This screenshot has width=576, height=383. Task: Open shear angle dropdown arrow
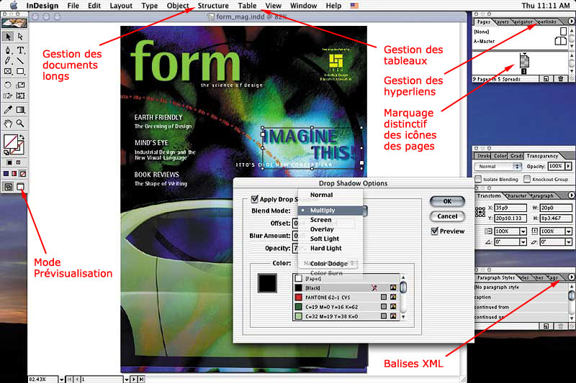click(x=568, y=242)
